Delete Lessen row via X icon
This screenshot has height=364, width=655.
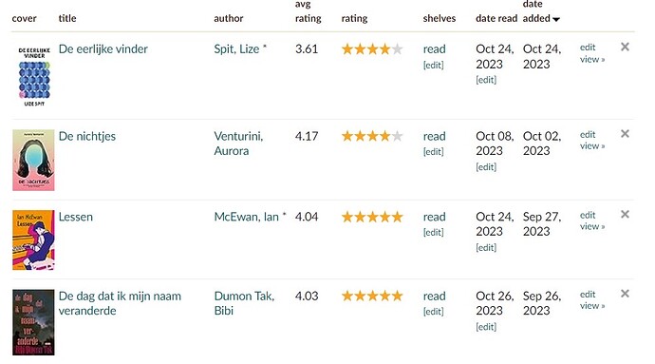[x=625, y=215]
